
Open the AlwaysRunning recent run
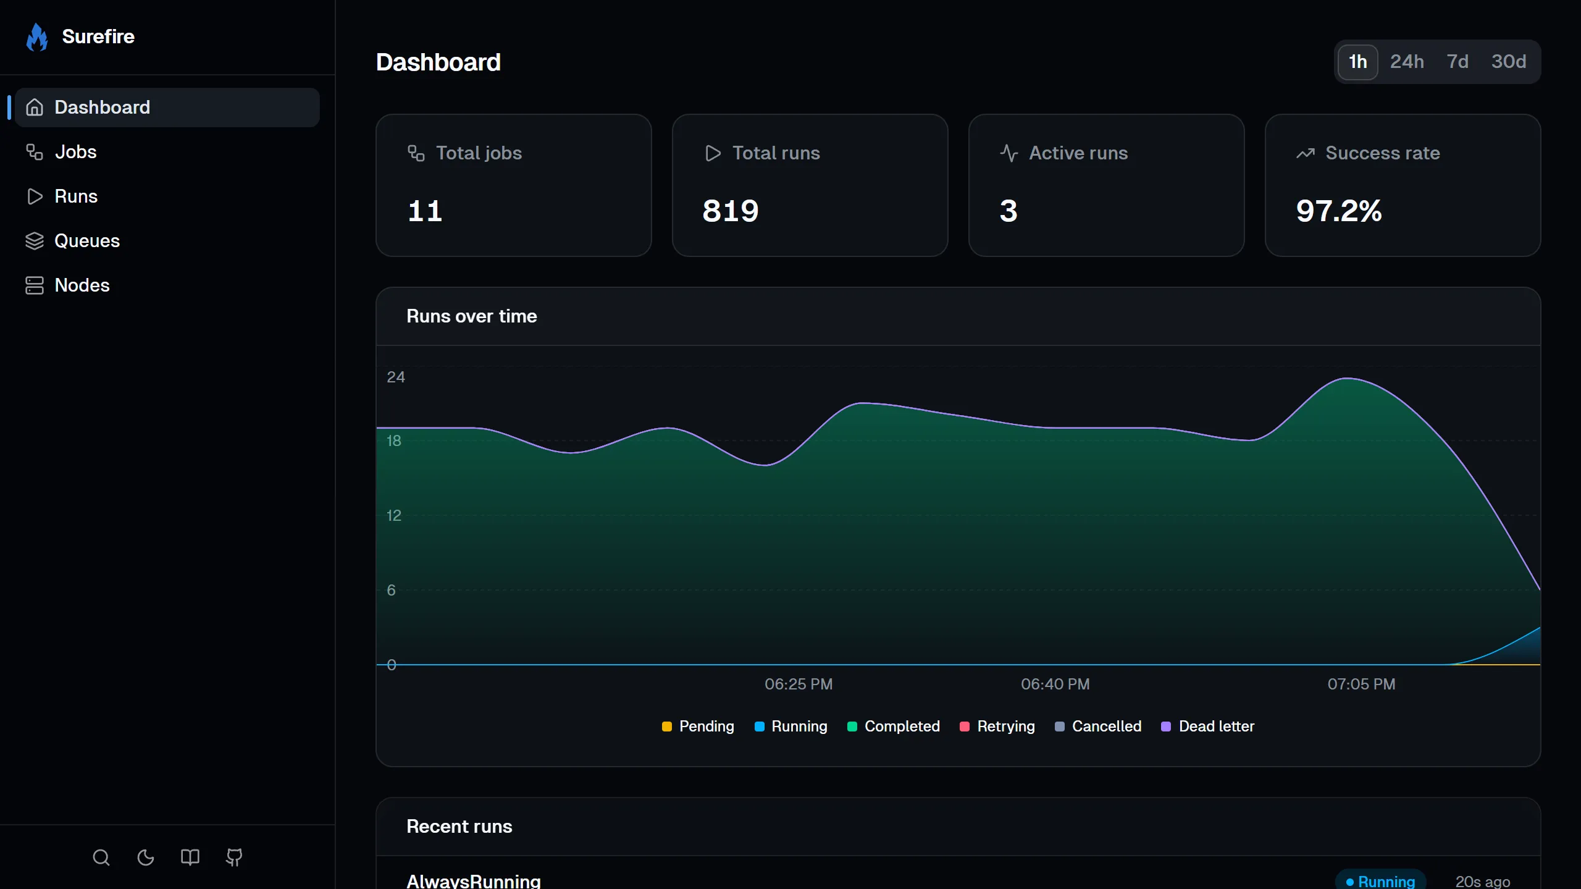473,880
